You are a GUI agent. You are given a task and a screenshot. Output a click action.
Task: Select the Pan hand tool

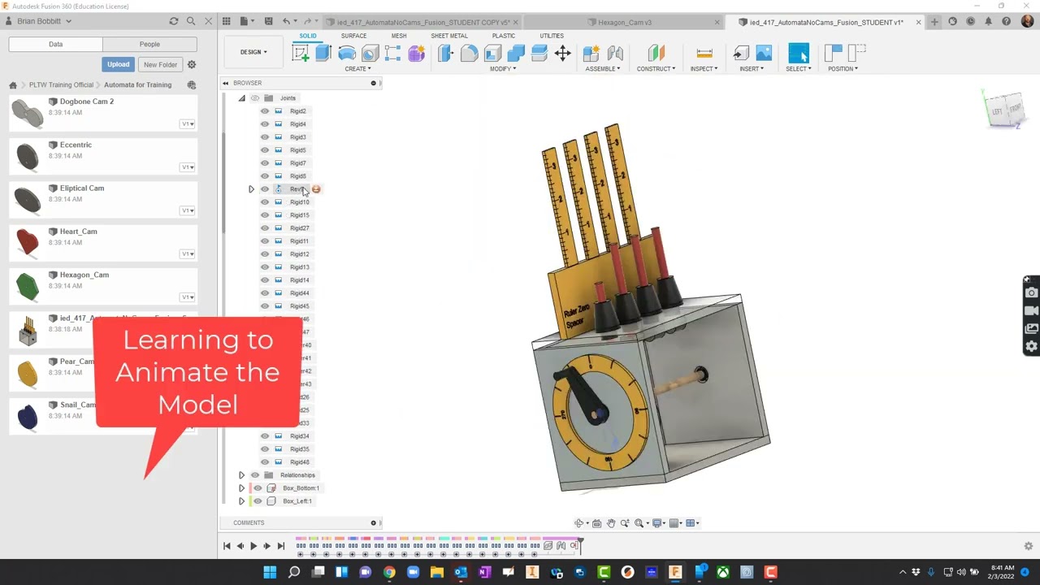click(611, 523)
